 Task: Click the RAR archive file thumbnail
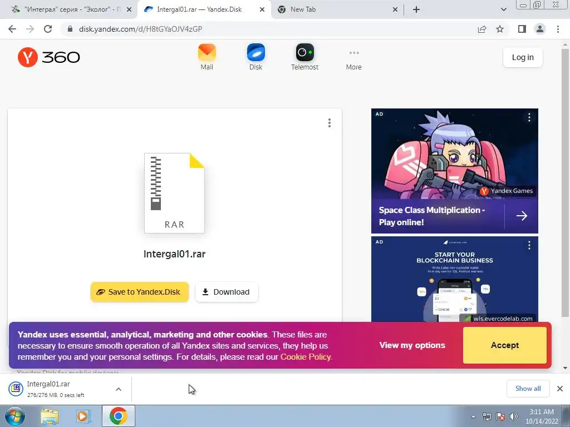[174, 193]
